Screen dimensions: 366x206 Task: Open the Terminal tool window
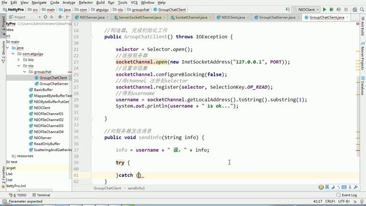click(41, 195)
